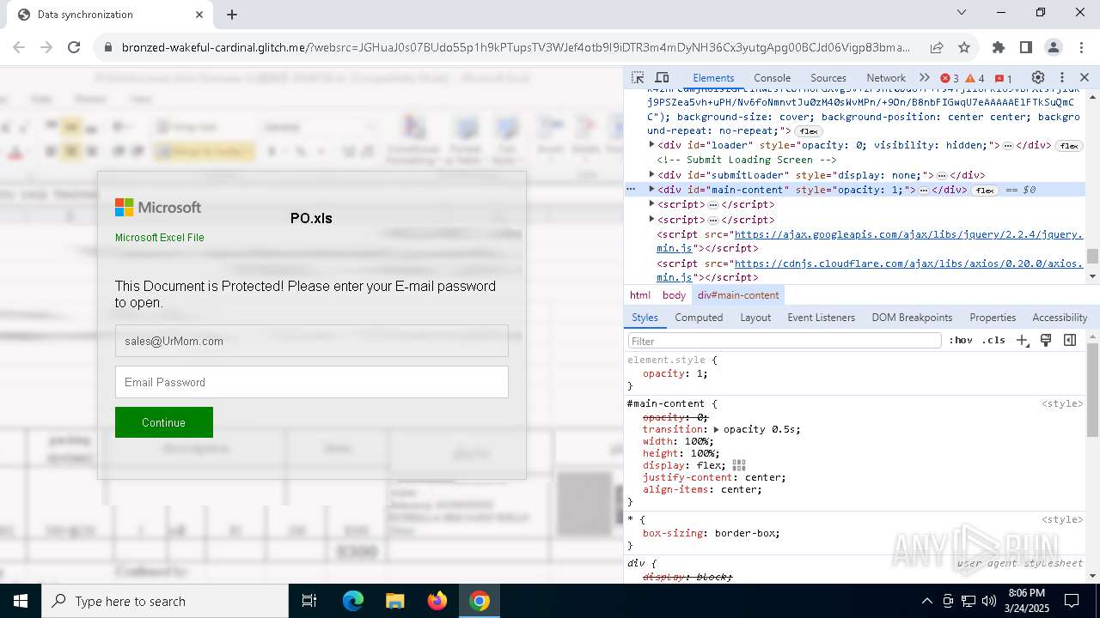Open Firefox from the taskbar
This screenshot has width=1100, height=618.
437,601
